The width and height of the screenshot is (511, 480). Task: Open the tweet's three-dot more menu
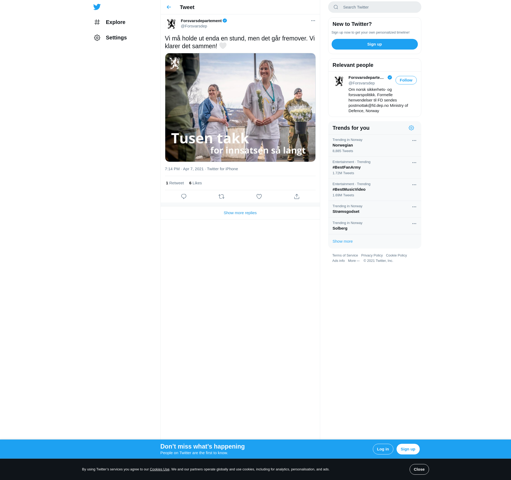313,21
